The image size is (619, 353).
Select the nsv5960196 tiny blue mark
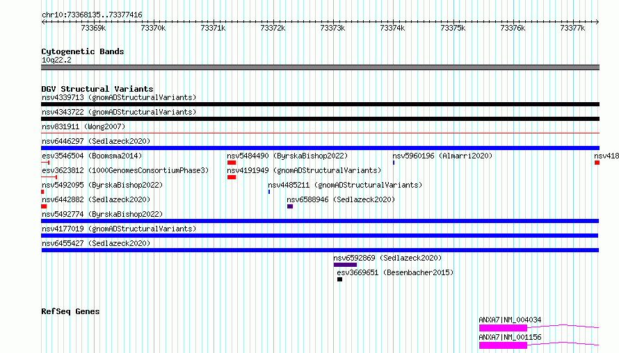[394, 163]
